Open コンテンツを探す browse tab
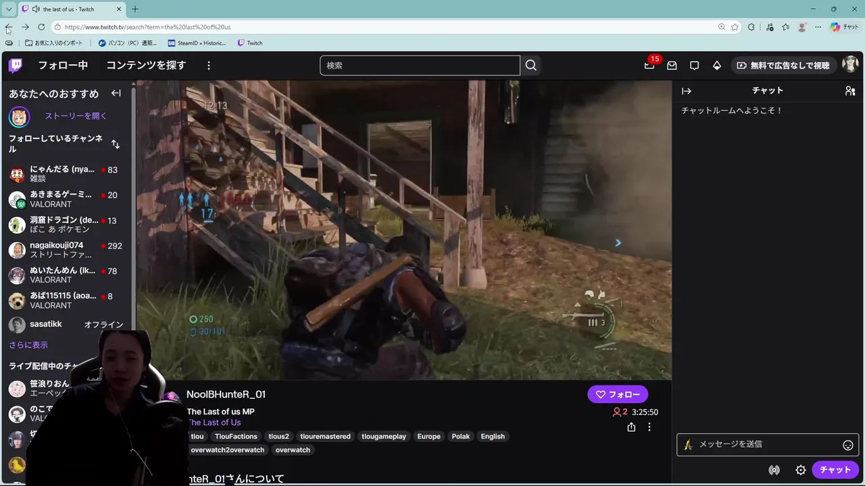 coord(146,65)
